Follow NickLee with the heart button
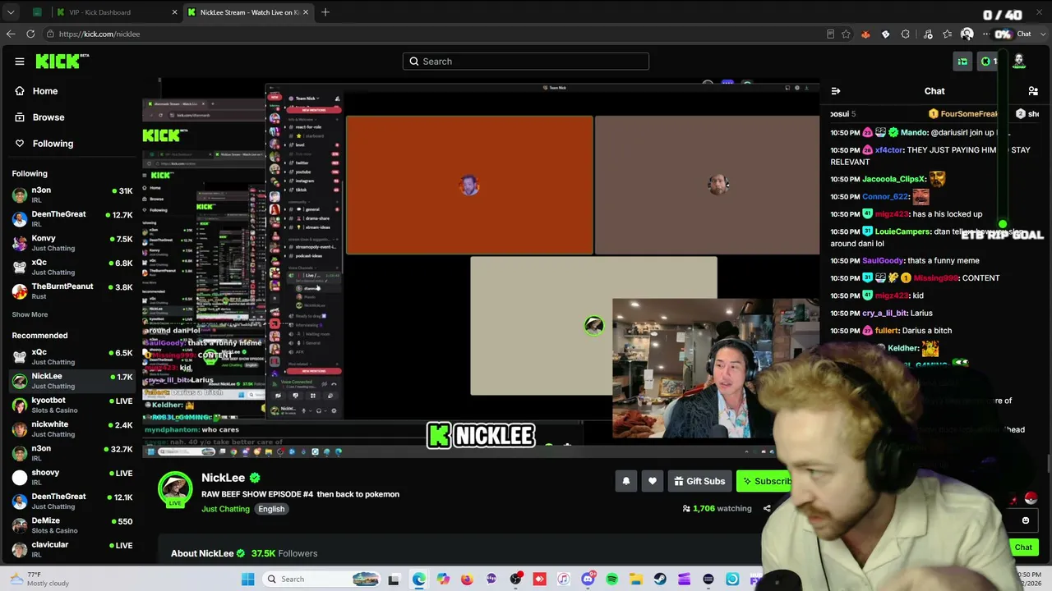Image resolution: width=1052 pixels, height=591 pixels. click(x=653, y=481)
